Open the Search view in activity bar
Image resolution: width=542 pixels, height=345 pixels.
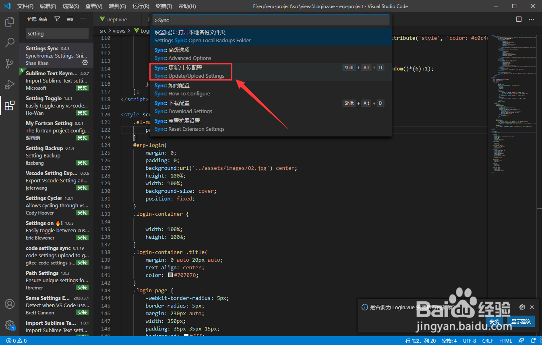point(10,42)
